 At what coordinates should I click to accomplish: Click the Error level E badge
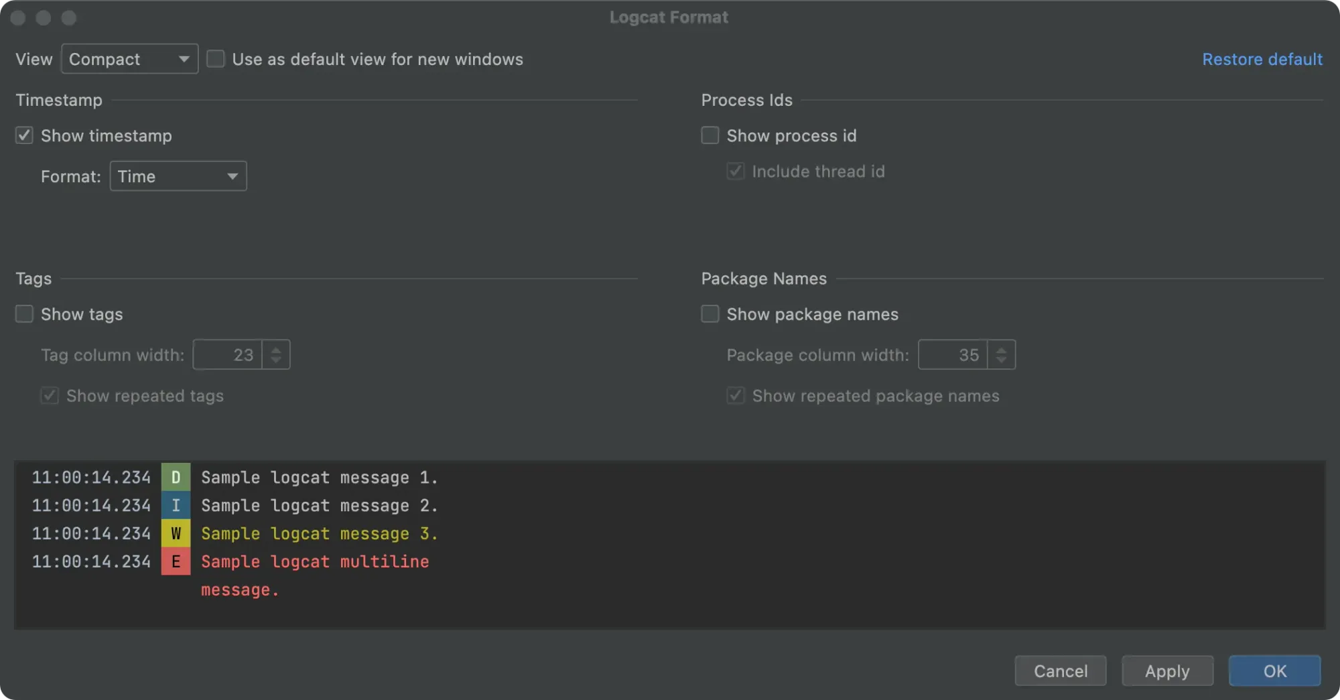[176, 561]
